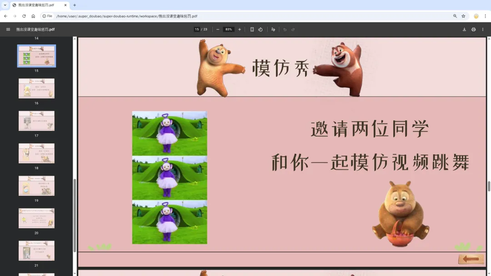
Task: Toggle the PDF sidebar menu icon
Action: pos(8,30)
